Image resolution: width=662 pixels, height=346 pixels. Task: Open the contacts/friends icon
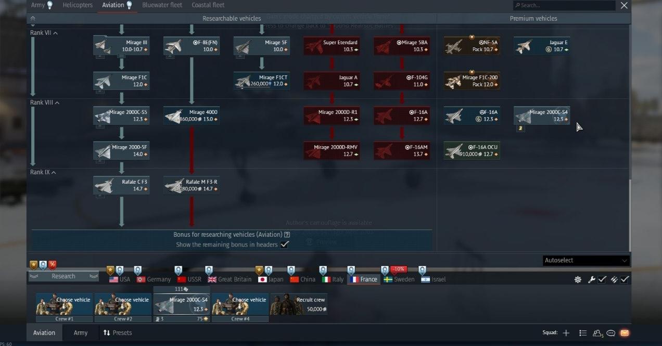coord(597,333)
